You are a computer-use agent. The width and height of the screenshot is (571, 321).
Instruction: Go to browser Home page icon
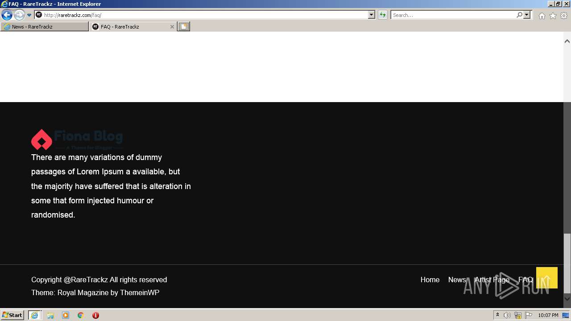pyautogui.click(x=542, y=16)
